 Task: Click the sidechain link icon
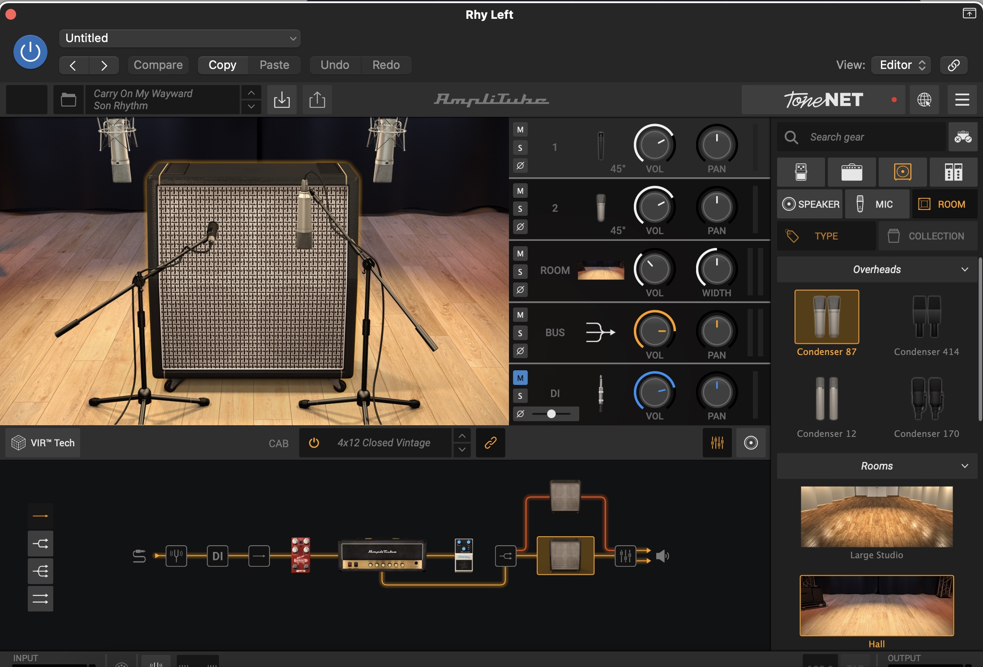[953, 65]
